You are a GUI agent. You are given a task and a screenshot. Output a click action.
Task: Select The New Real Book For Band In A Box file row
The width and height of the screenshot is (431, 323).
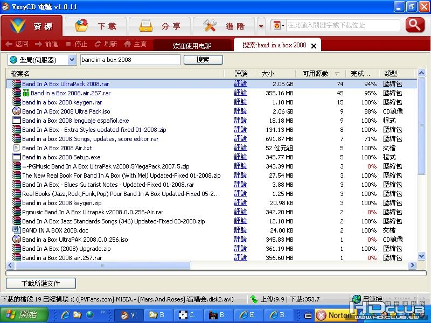212,175
